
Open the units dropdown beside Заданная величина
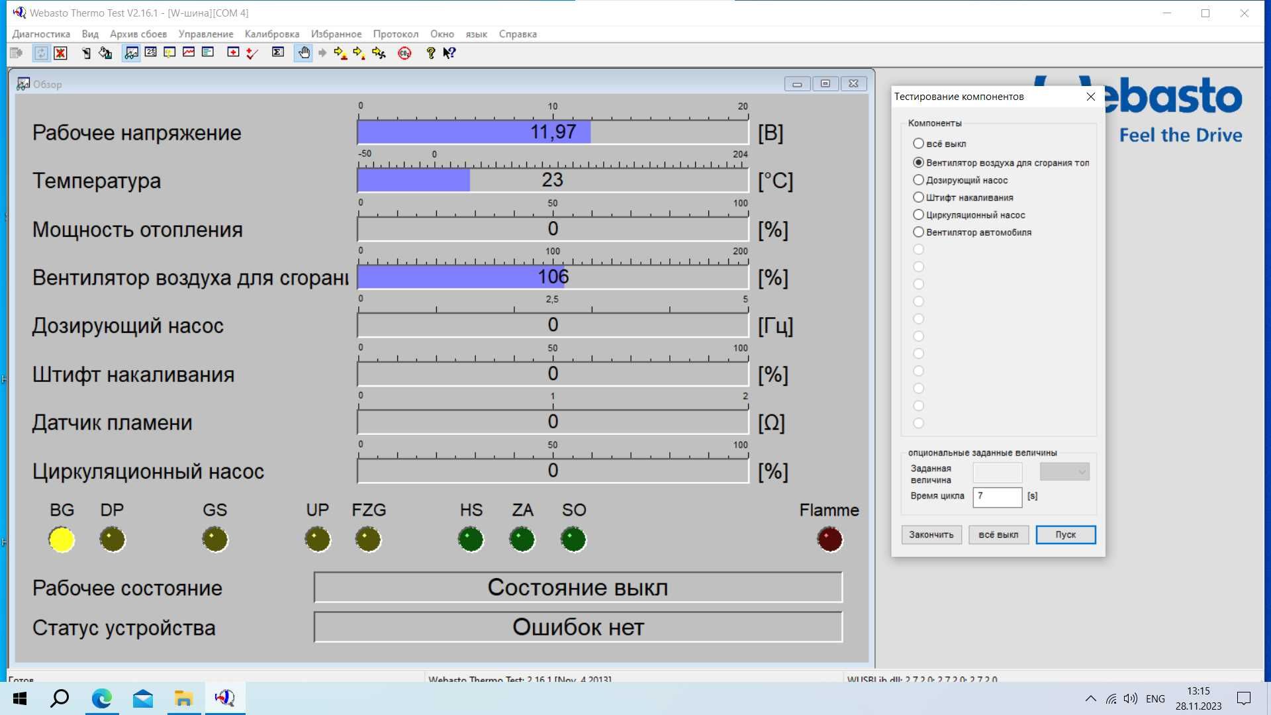(x=1064, y=472)
